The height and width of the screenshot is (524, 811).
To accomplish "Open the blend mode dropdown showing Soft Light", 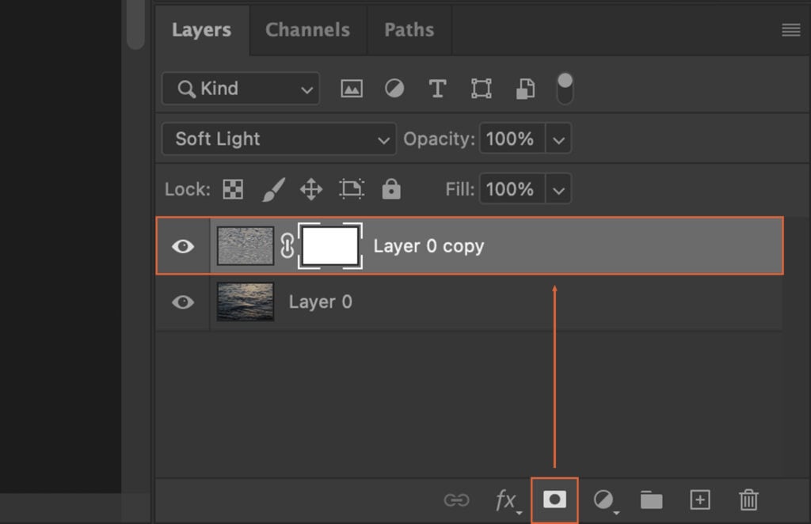I will [x=279, y=139].
